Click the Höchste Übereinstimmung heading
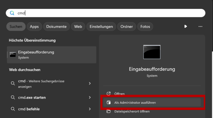Image resolution: width=213 pixels, height=118 pixels. [32, 40]
